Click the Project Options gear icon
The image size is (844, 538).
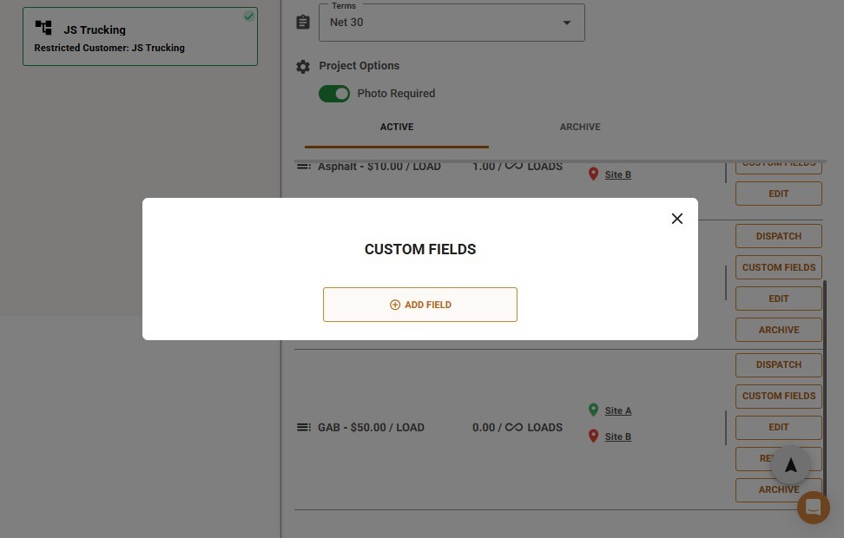tap(303, 67)
